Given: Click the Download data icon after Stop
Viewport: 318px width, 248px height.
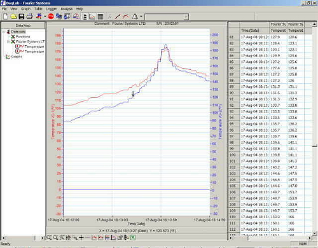Looking at the screenshot, I should coord(59,17).
